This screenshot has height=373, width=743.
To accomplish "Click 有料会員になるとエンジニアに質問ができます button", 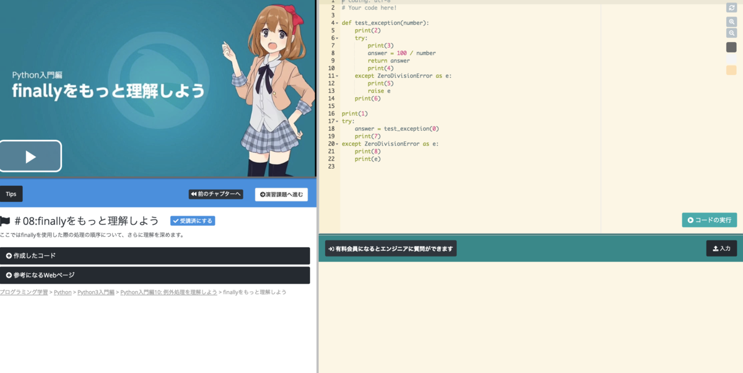I will pyautogui.click(x=391, y=248).
